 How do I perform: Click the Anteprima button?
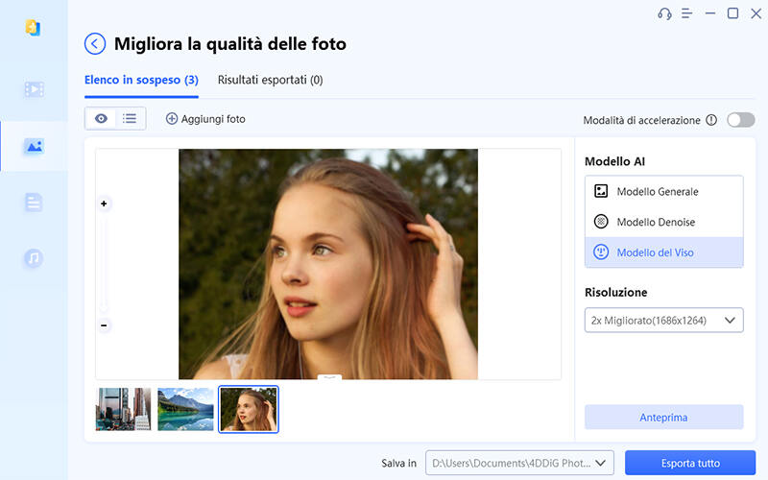(x=663, y=418)
